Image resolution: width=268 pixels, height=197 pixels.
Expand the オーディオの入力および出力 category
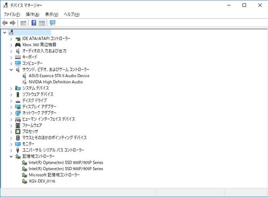pyautogui.click(x=11, y=51)
